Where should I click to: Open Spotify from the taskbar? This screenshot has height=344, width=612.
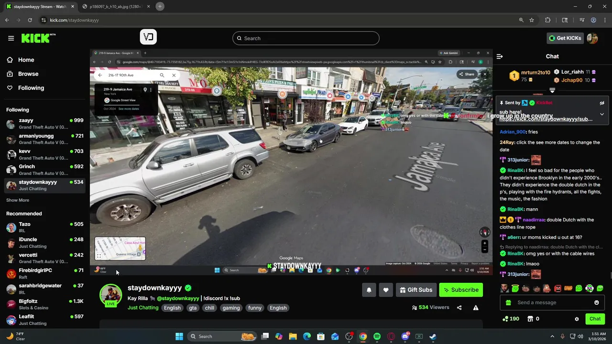377,336
